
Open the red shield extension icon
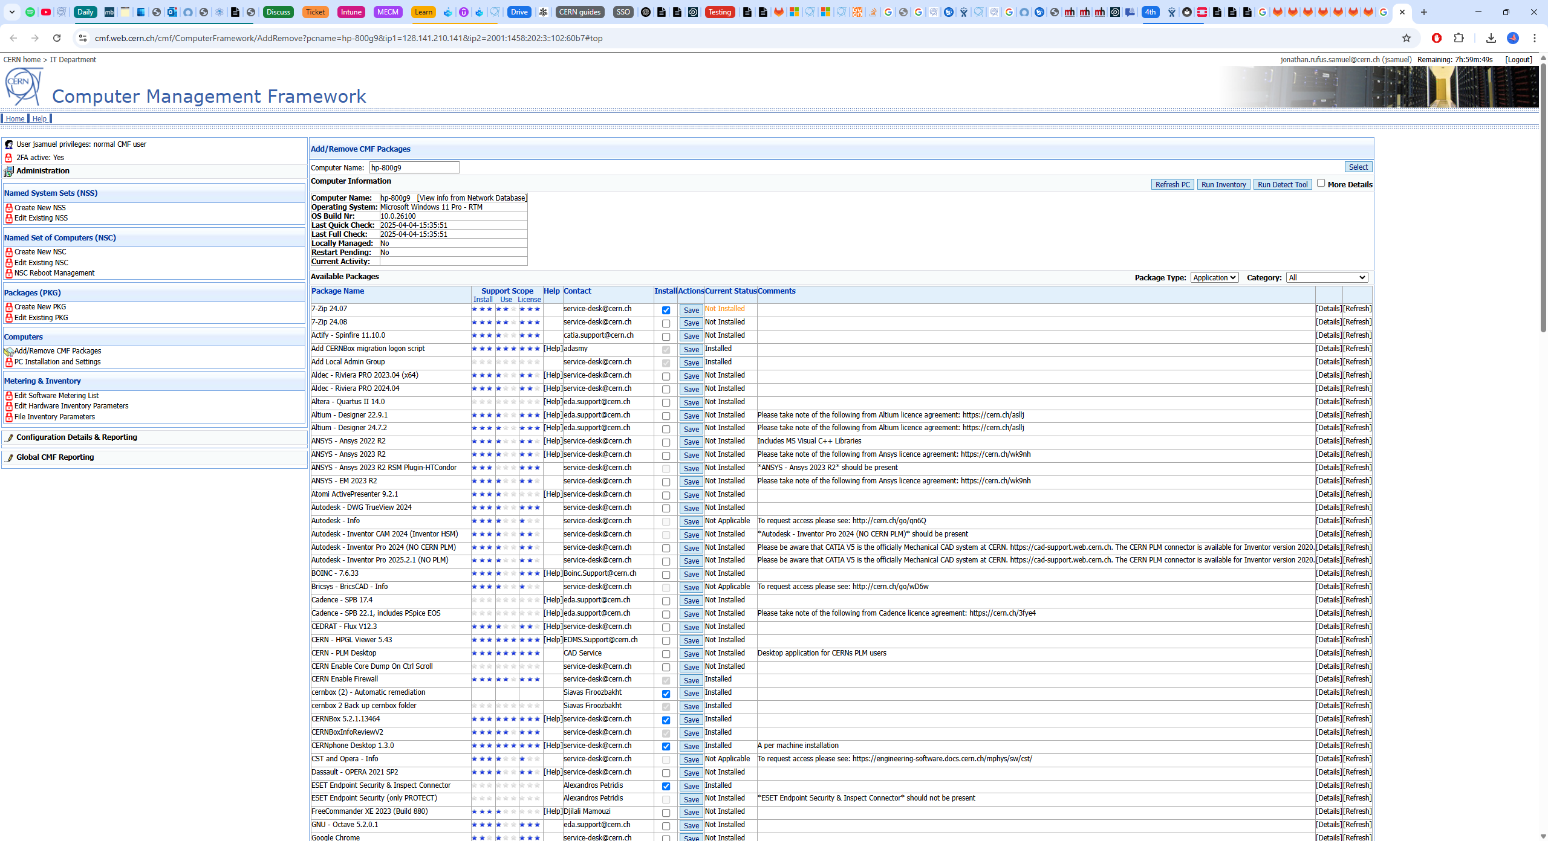point(1437,38)
